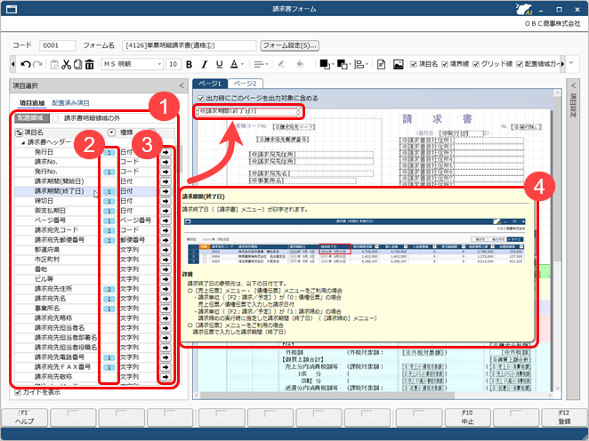This screenshot has width=589, height=441.
Task: Click the フォーム設定(S)... button
Action: click(x=289, y=44)
